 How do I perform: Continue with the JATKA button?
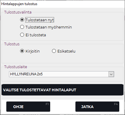point(97,107)
